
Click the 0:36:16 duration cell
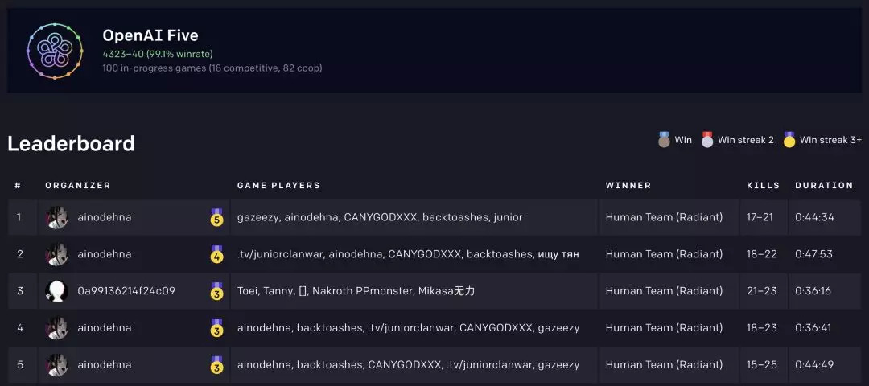click(x=813, y=291)
